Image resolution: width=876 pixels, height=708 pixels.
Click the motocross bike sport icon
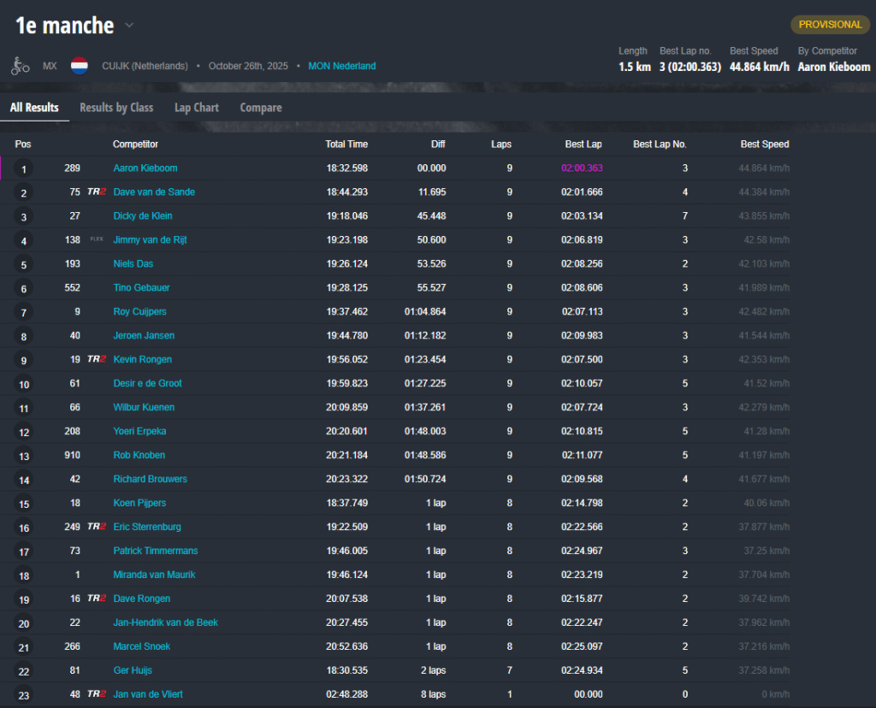(20, 66)
